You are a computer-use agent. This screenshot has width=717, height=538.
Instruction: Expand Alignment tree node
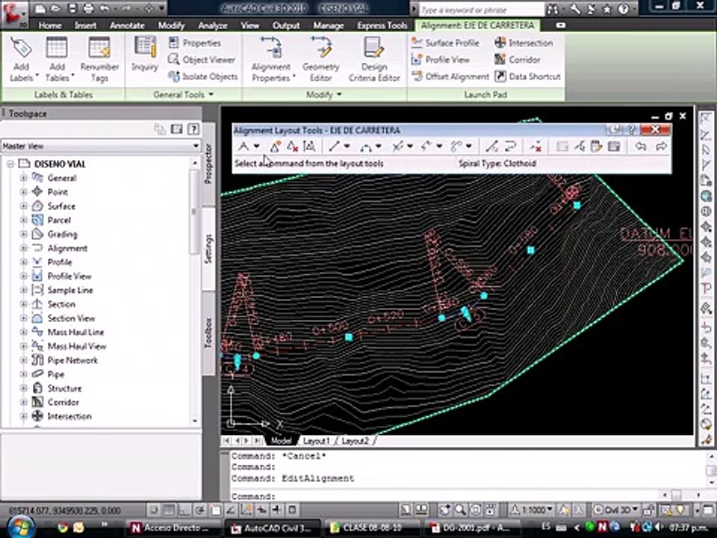(x=23, y=248)
